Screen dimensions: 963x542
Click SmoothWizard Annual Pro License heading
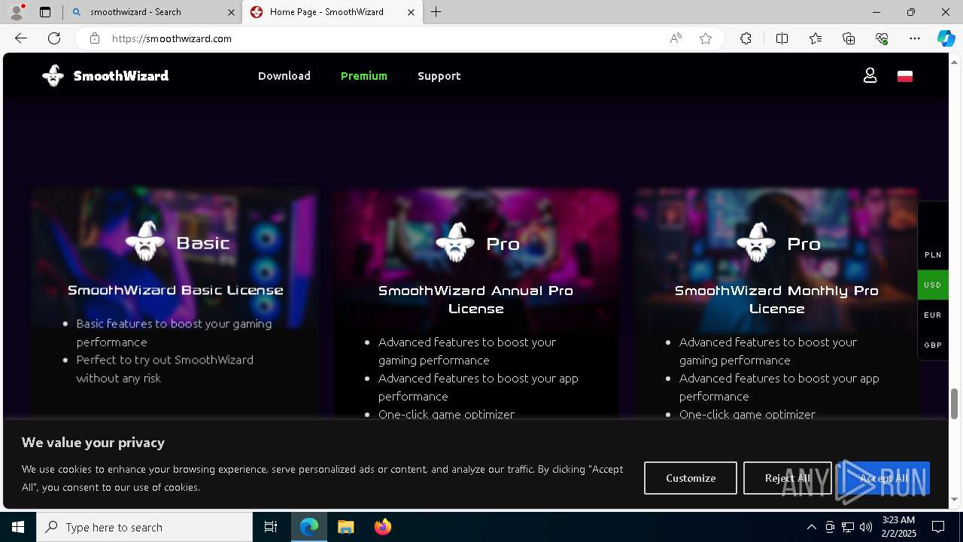(x=475, y=300)
